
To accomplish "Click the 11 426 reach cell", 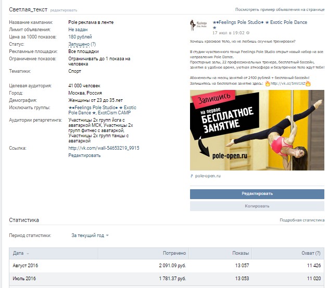I will point(314,266).
